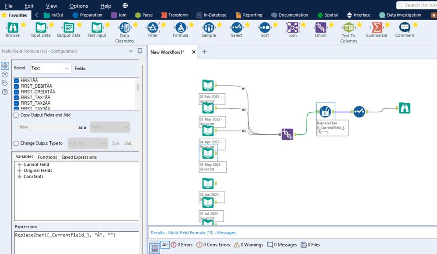Open the V_String output type dropdown
Image resolution: width=437 pixels, height=254 pixels.
(88, 143)
